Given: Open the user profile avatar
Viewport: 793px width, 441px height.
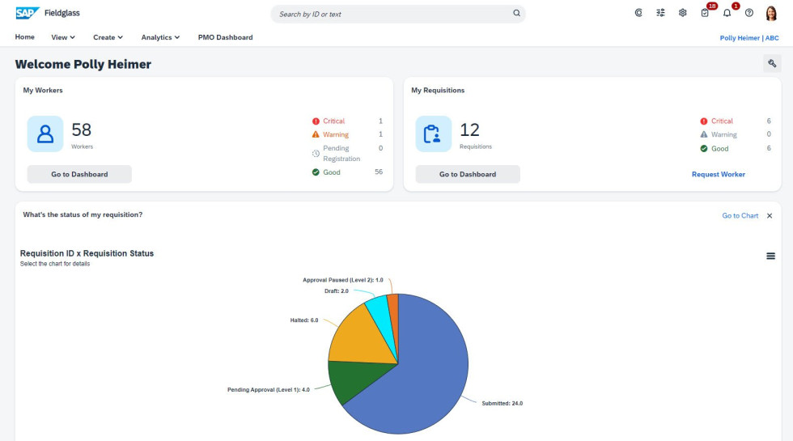Looking at the screenshot, I should point(771,13).
